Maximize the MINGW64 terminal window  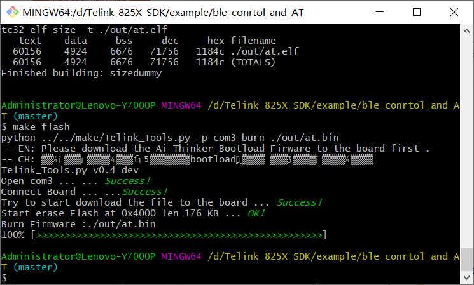click(417, 12)
